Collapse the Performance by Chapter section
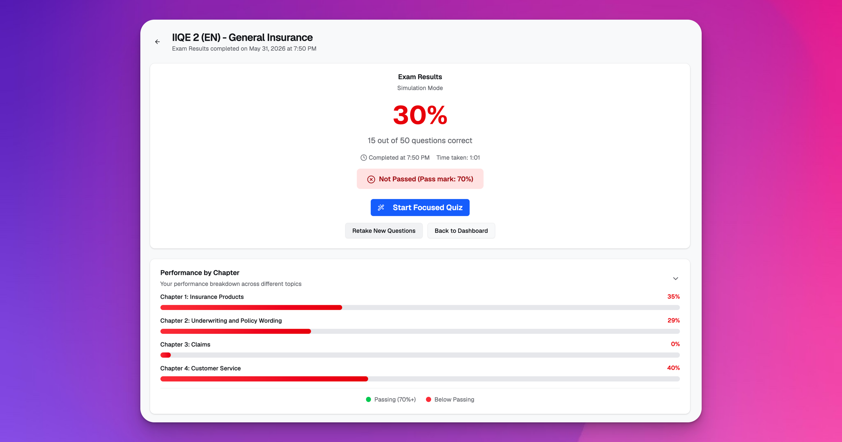 point(675,279)
